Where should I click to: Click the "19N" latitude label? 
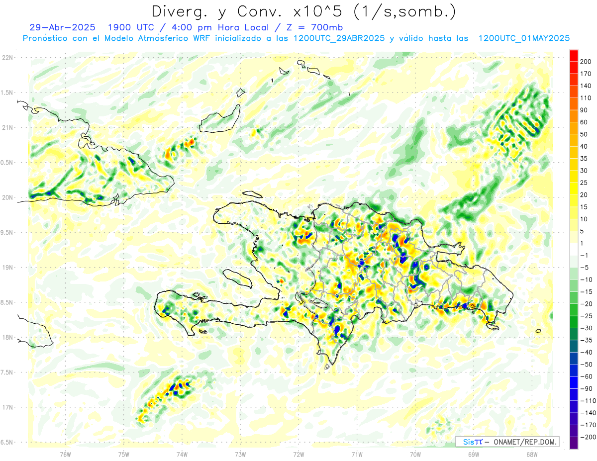[x=7, y=267]
